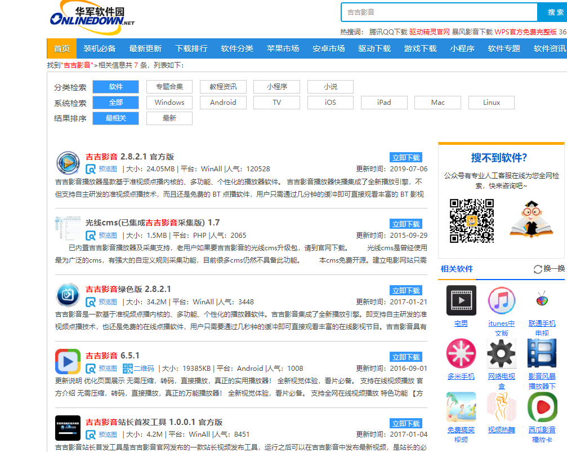Click 立即下载 for 吉吉影音 2.8.2.1 官方版
This screenshot has width=567, height=452.
tap(406, 157)
